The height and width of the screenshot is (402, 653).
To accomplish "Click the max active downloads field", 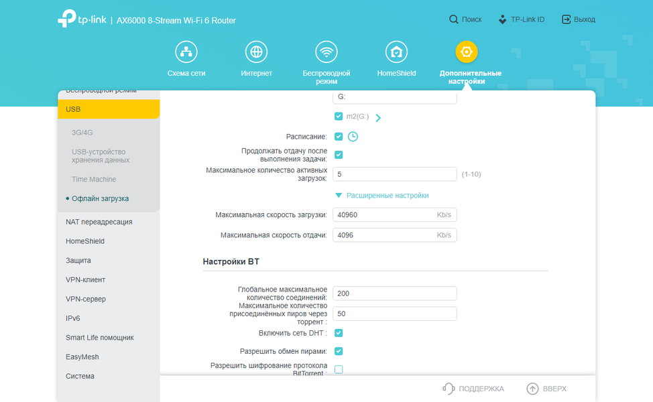I will [x=394, y=174].
